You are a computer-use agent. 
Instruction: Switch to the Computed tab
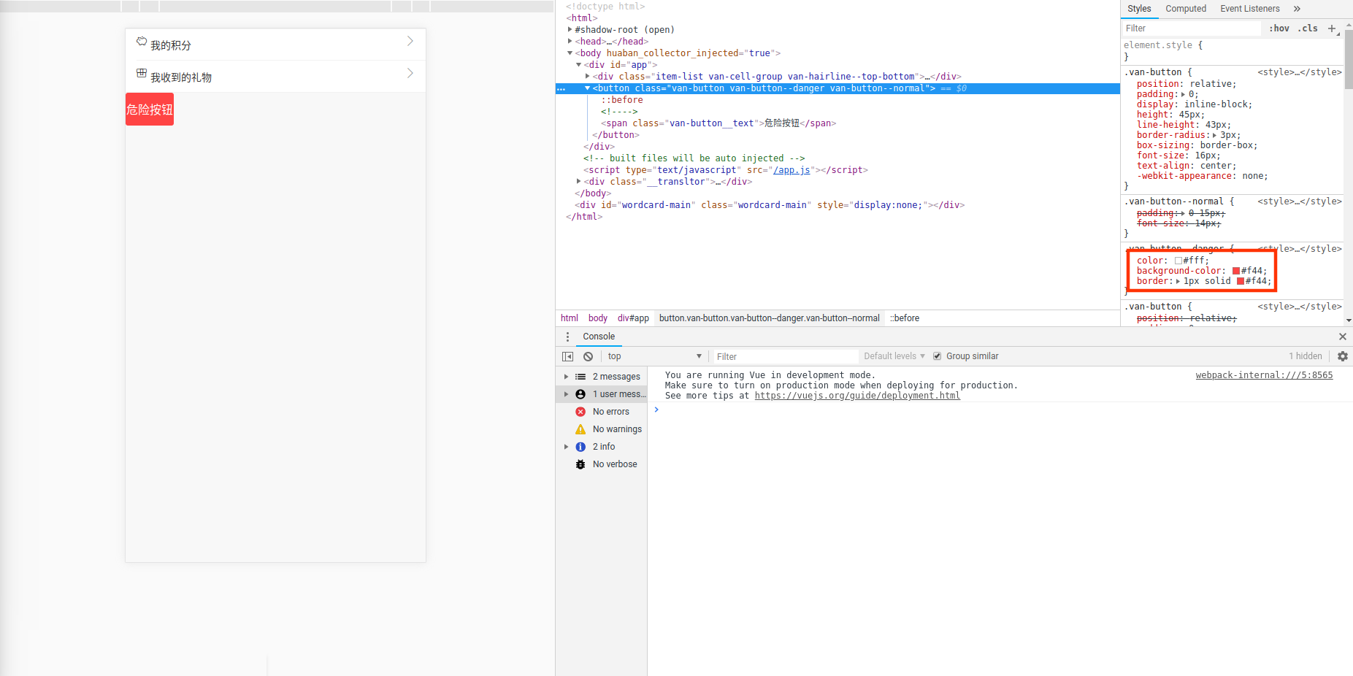pos(1185,8)
